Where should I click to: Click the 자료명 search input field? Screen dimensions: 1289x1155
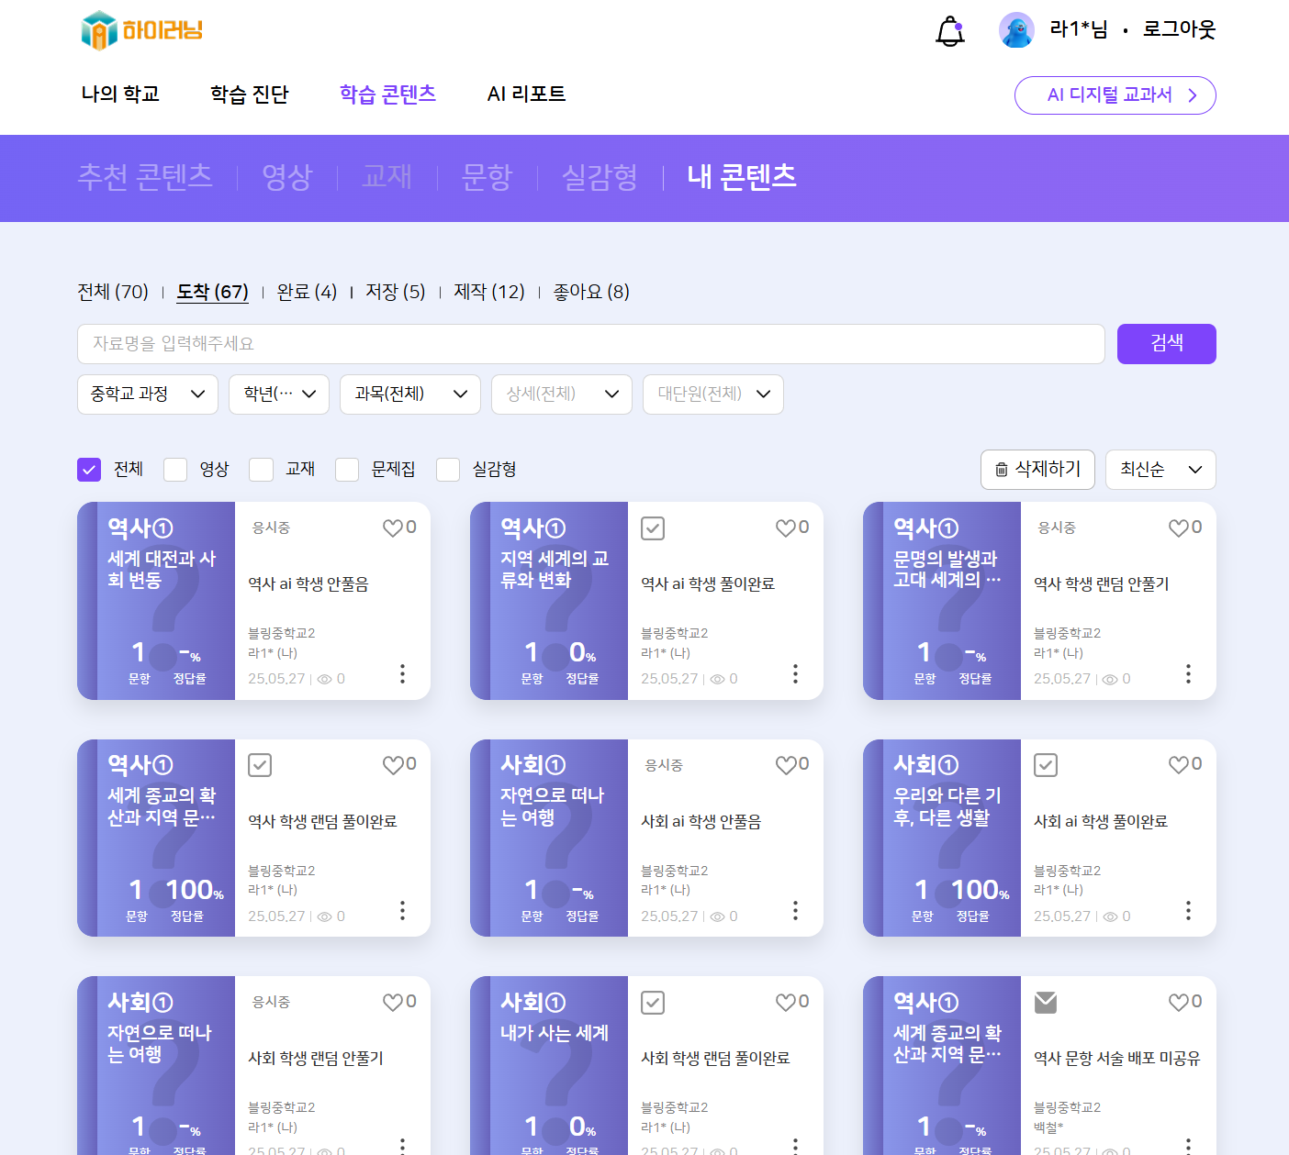[590, 344]
